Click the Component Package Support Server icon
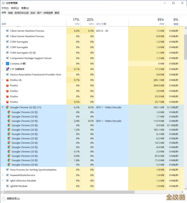187x203 pixels. pyautogui.click(x=7, y=58)
